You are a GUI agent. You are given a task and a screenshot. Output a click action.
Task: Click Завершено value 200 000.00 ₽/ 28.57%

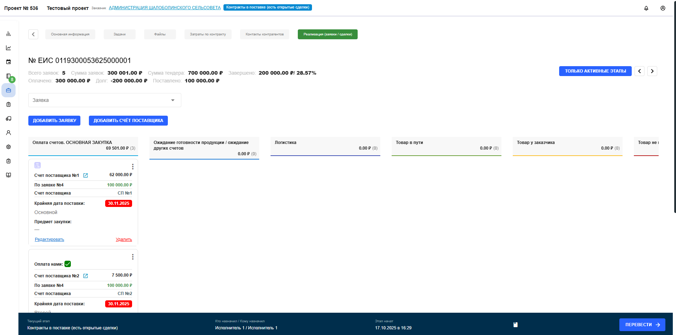[x=288, y=73]
